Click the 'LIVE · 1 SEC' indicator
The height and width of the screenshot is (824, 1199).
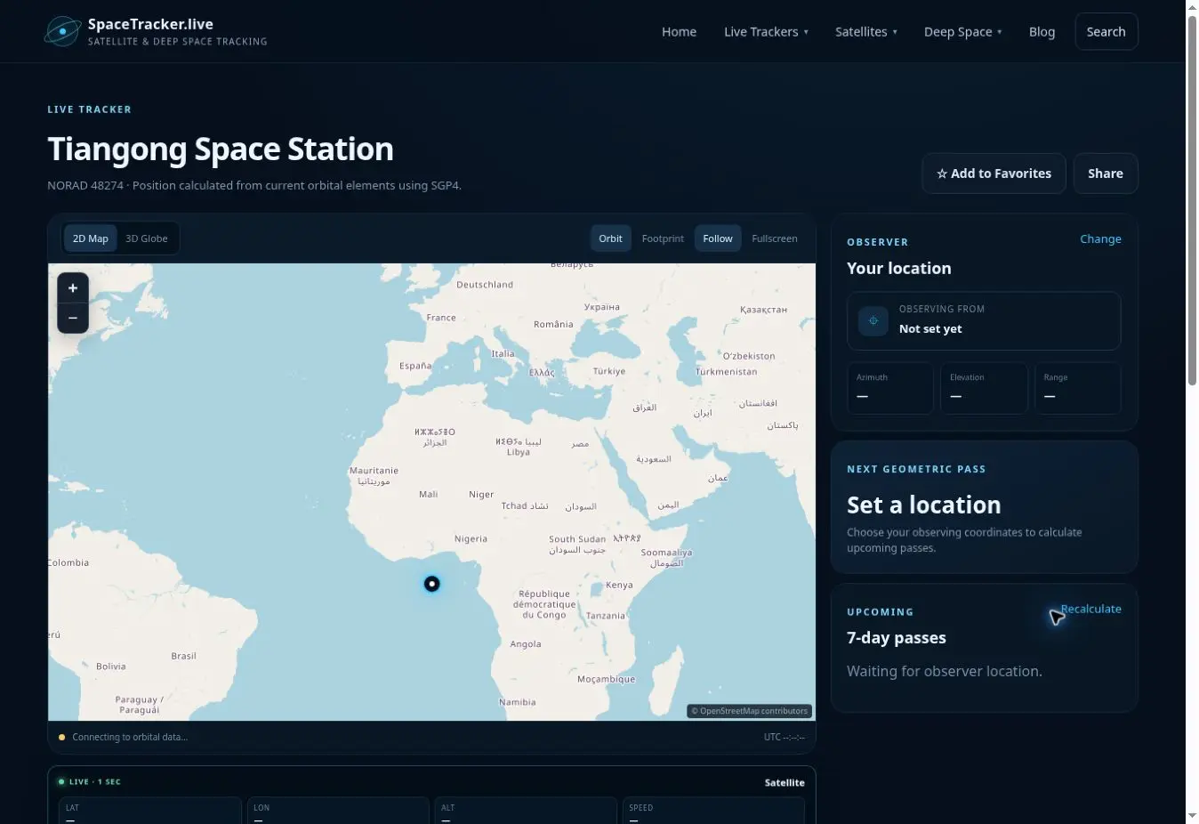click(89, 782)
